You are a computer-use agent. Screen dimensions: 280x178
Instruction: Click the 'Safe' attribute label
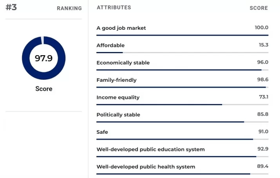[102, 132]
